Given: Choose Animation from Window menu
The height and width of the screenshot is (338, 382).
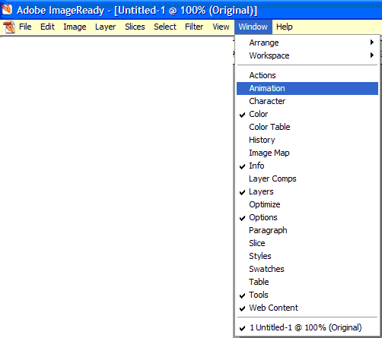Looking at the screenshot, I should pos(307,88).
